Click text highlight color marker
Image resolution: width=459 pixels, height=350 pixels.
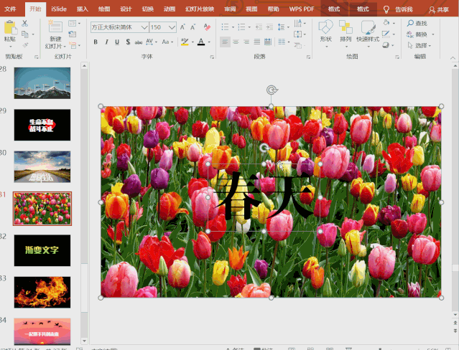pos(185,42)
